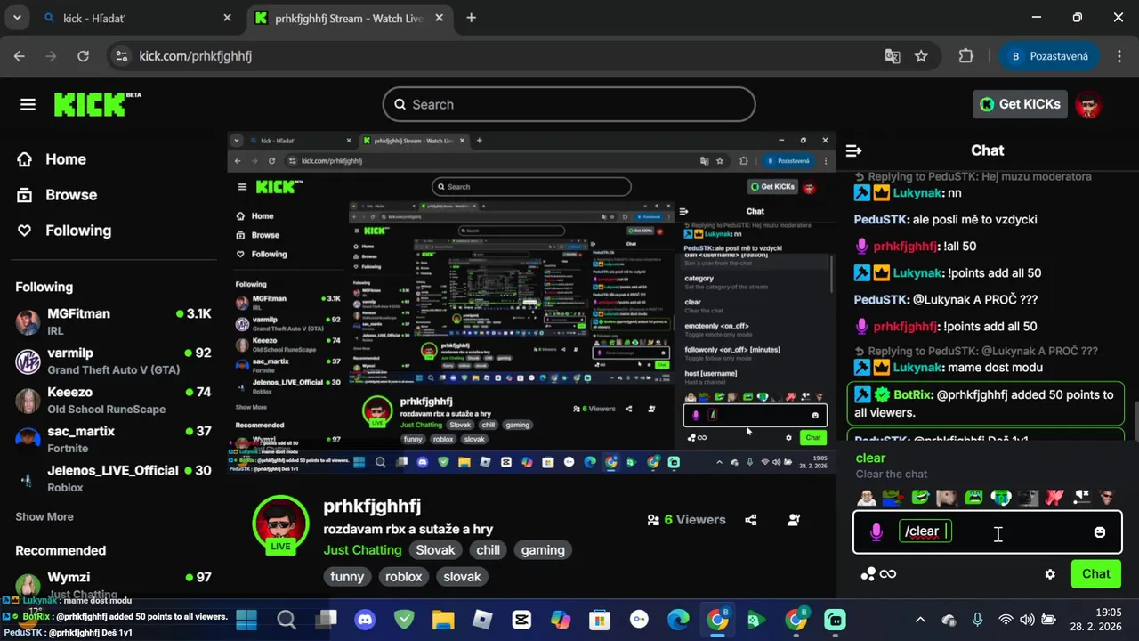
Task: Click Get KICKs button
Action: coord(1020,104)
